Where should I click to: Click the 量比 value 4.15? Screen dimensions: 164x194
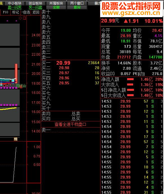[158, 36]
